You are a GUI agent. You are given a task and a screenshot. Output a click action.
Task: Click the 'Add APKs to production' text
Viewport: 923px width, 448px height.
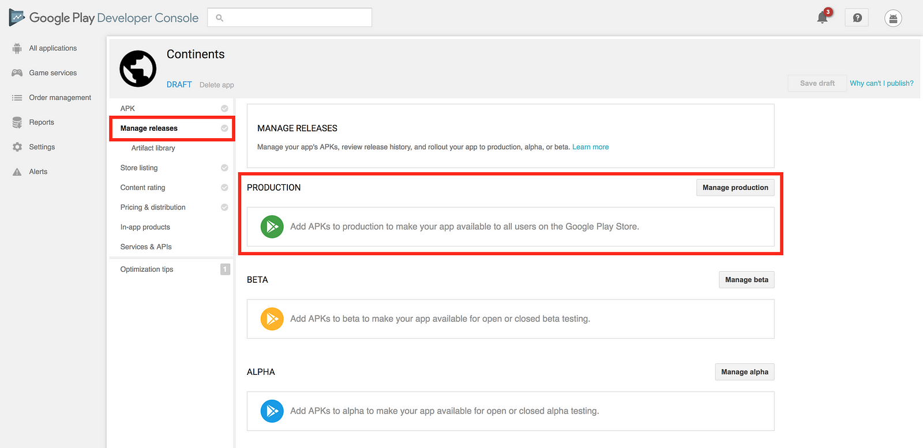[464, 227]
